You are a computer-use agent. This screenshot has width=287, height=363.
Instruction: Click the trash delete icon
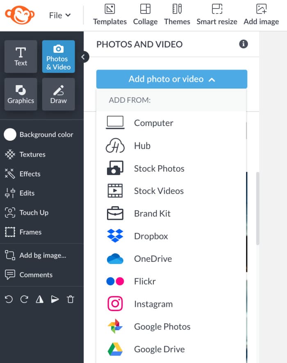pos(71,299)
